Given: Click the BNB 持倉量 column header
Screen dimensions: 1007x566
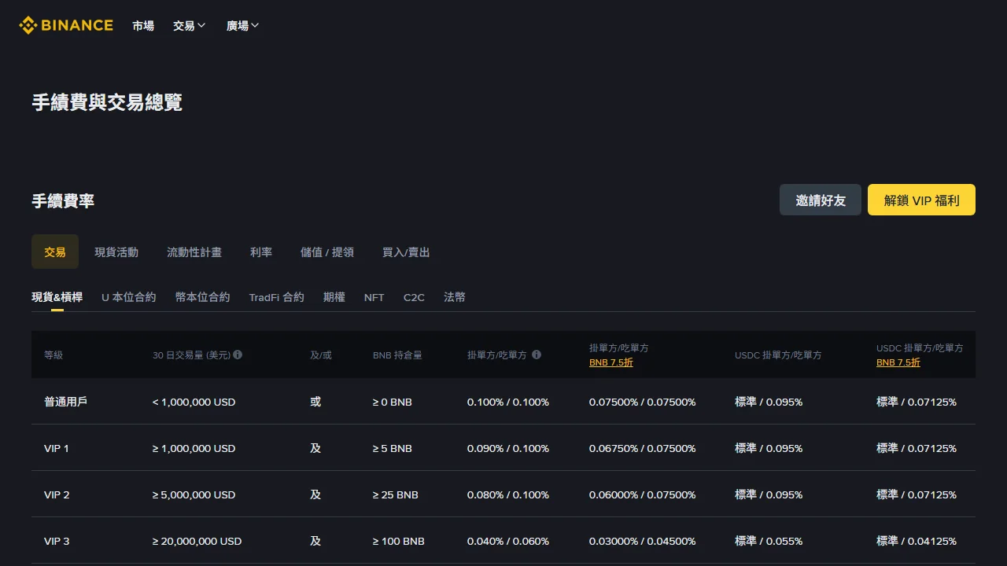Looking at the screenshot, I should [397, 355].
